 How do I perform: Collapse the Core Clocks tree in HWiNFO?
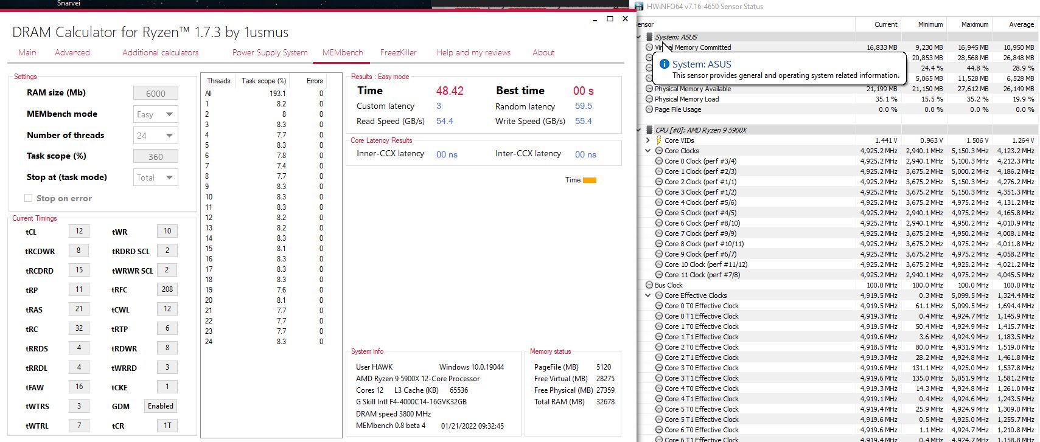coord(648,151)
